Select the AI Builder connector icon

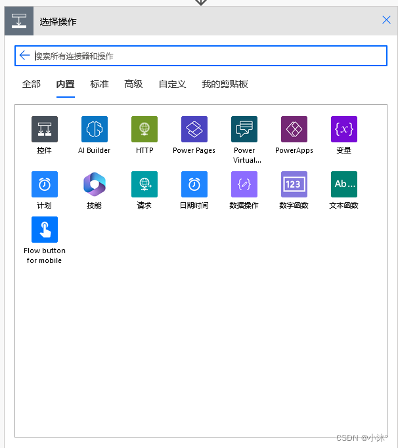(95, 129)
